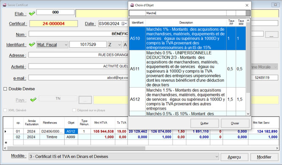Click the Choisir button
The width and height of the screenshot is (282, 165).
pos(235,123)
